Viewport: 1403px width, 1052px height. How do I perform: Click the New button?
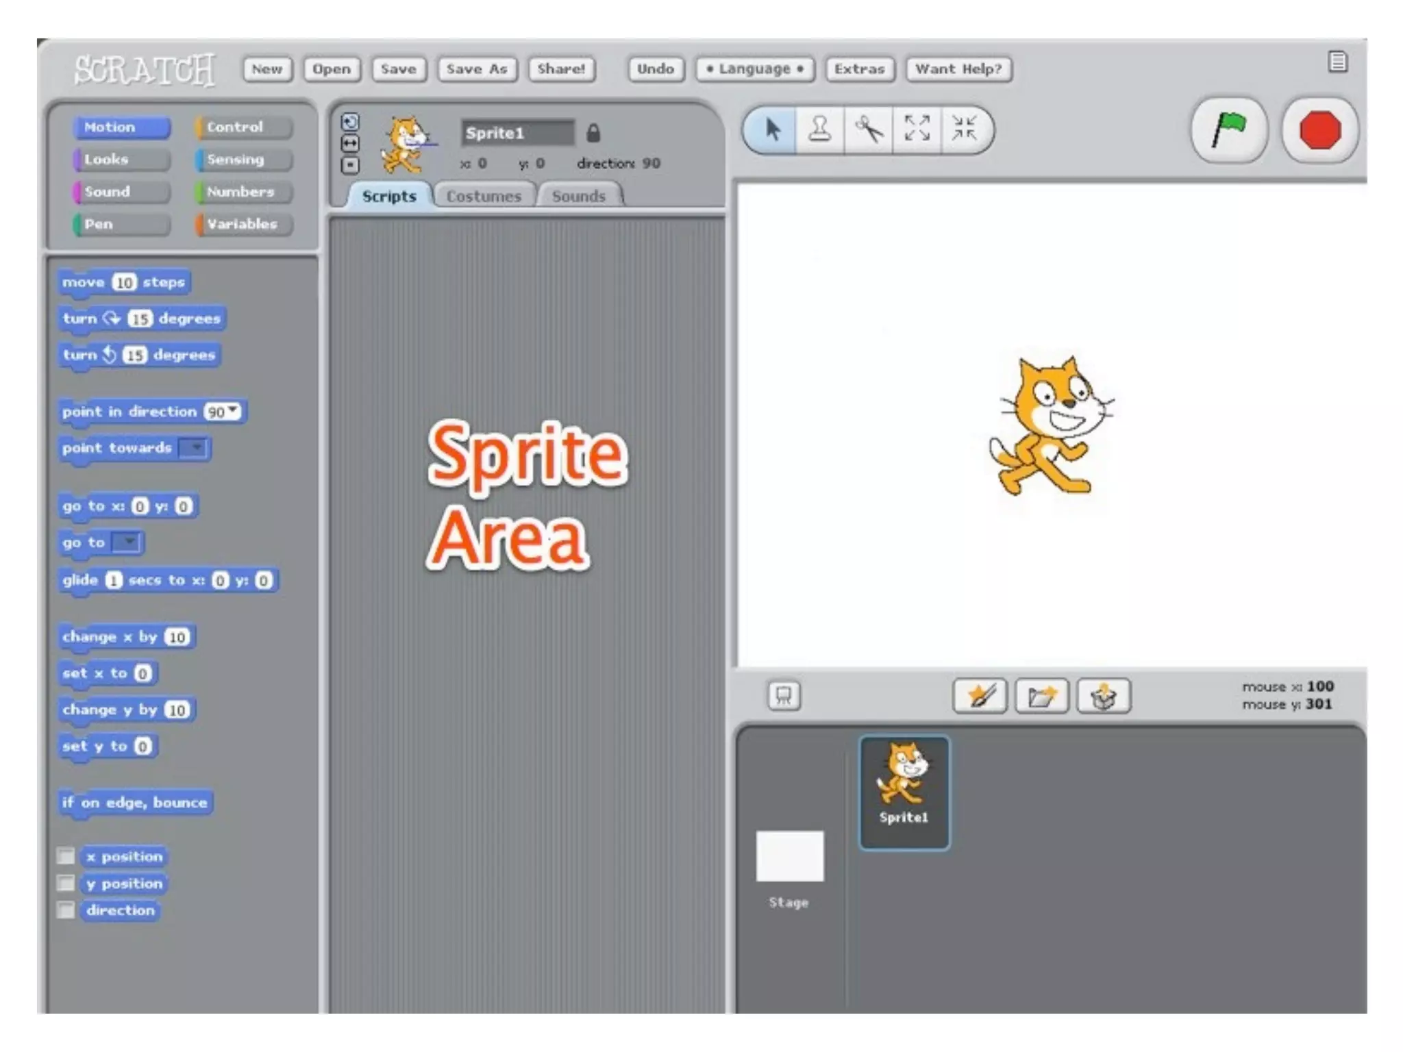[267, 69]
